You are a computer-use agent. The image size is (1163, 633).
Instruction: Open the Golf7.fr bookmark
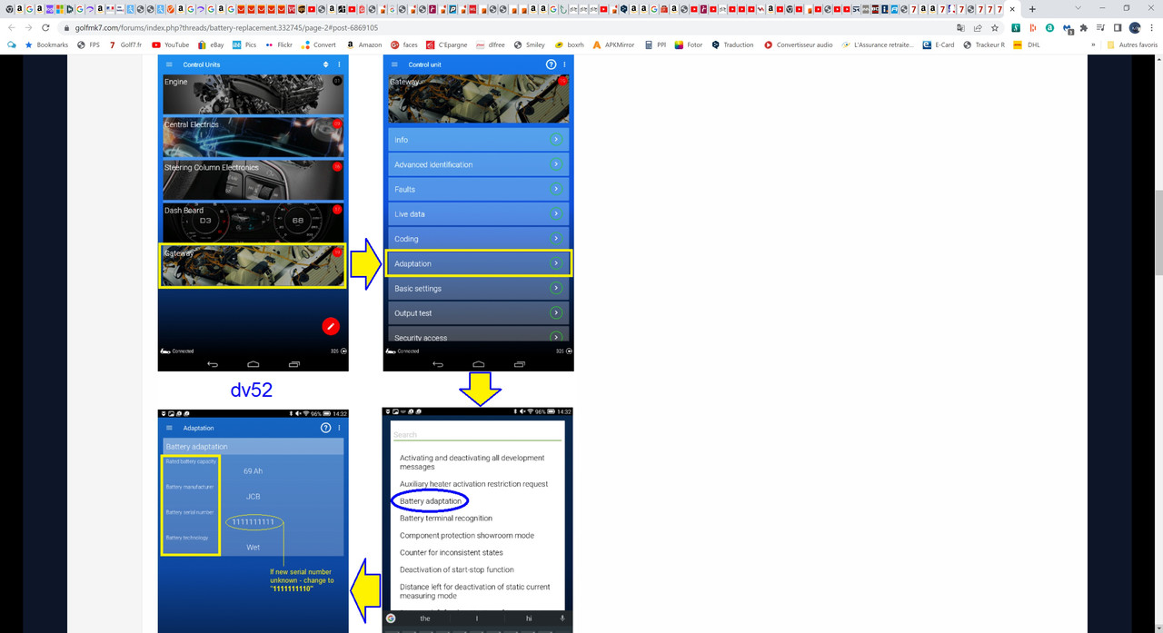click(125, 45)
